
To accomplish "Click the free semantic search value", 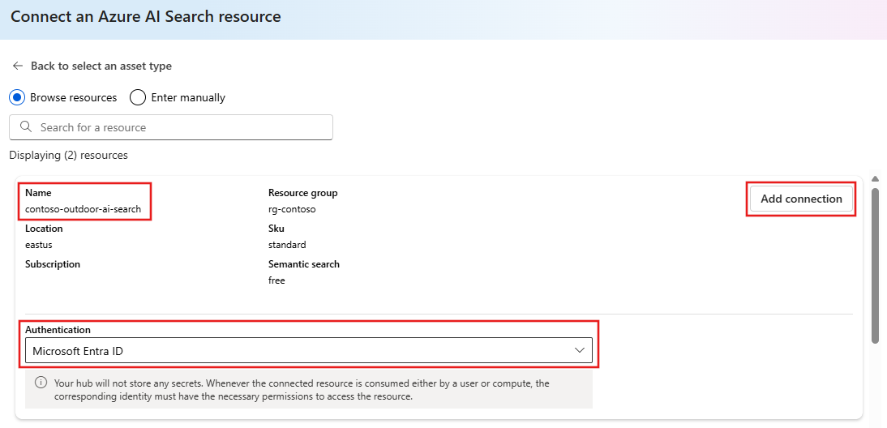I will [x=276, y=280].
